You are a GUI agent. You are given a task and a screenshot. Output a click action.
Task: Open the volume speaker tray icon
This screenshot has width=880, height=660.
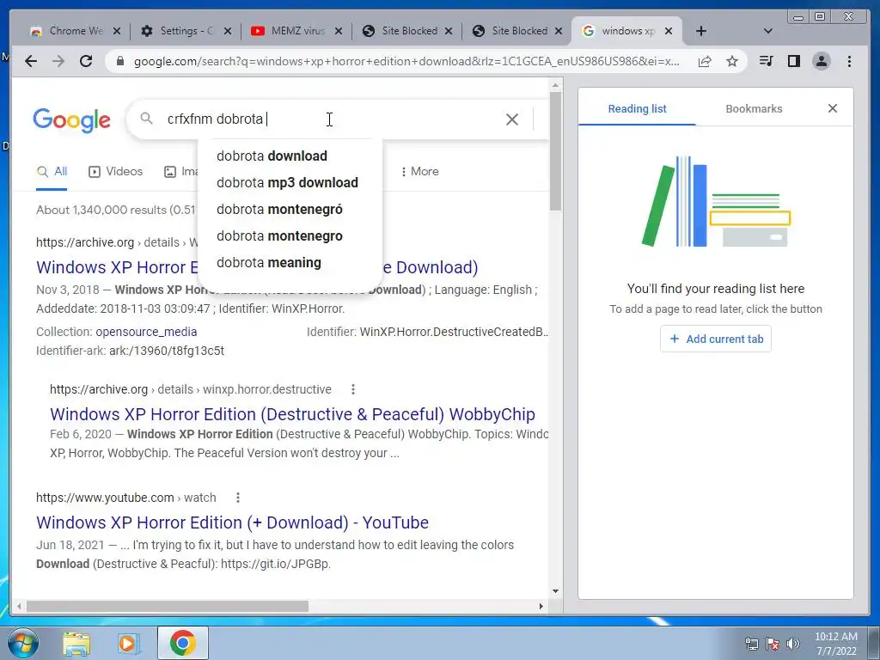coord(792,644)
